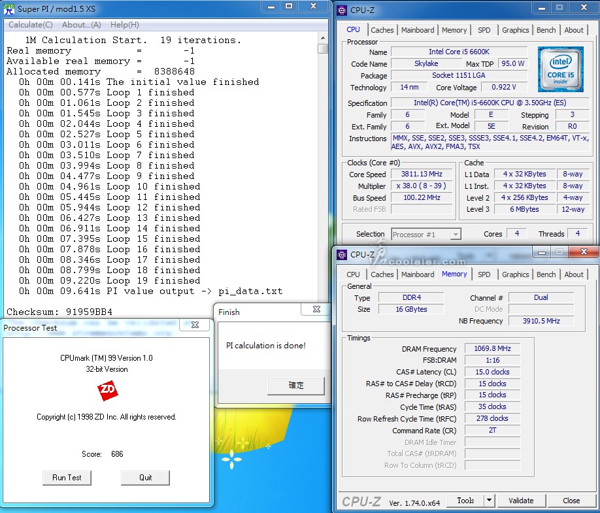The image size is (600, 513).
Task: Click the Core Voltage value 0.922 V
Action: 504,87
